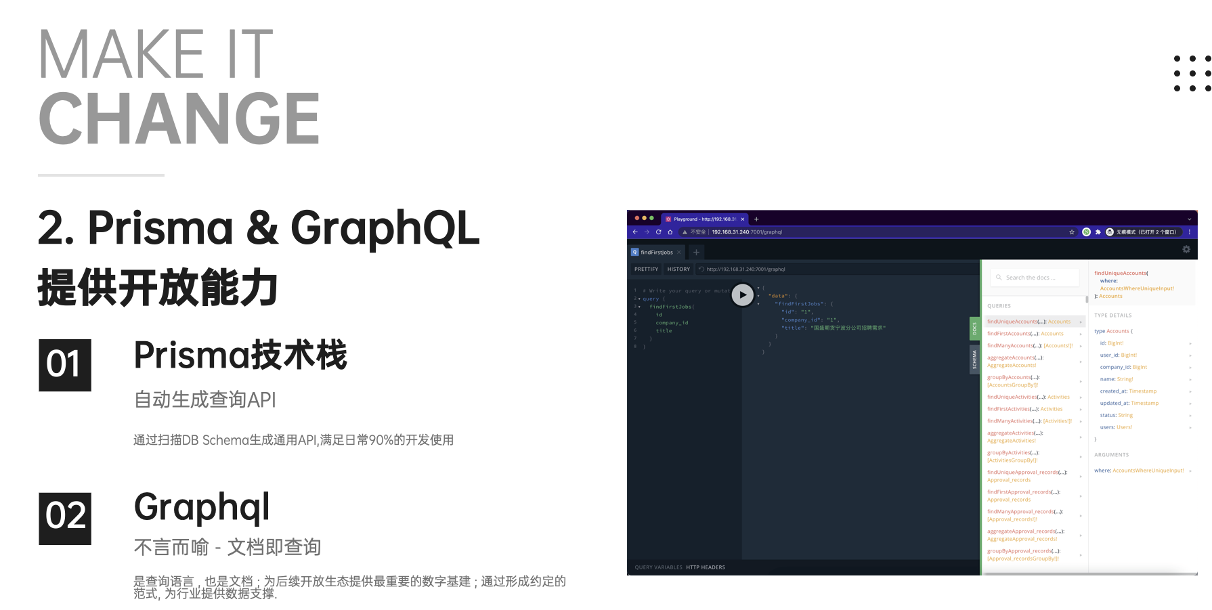The image size is (1212, 610).
Task: Open aggregateAccounts query in docs
Action: coord(1034,362)
